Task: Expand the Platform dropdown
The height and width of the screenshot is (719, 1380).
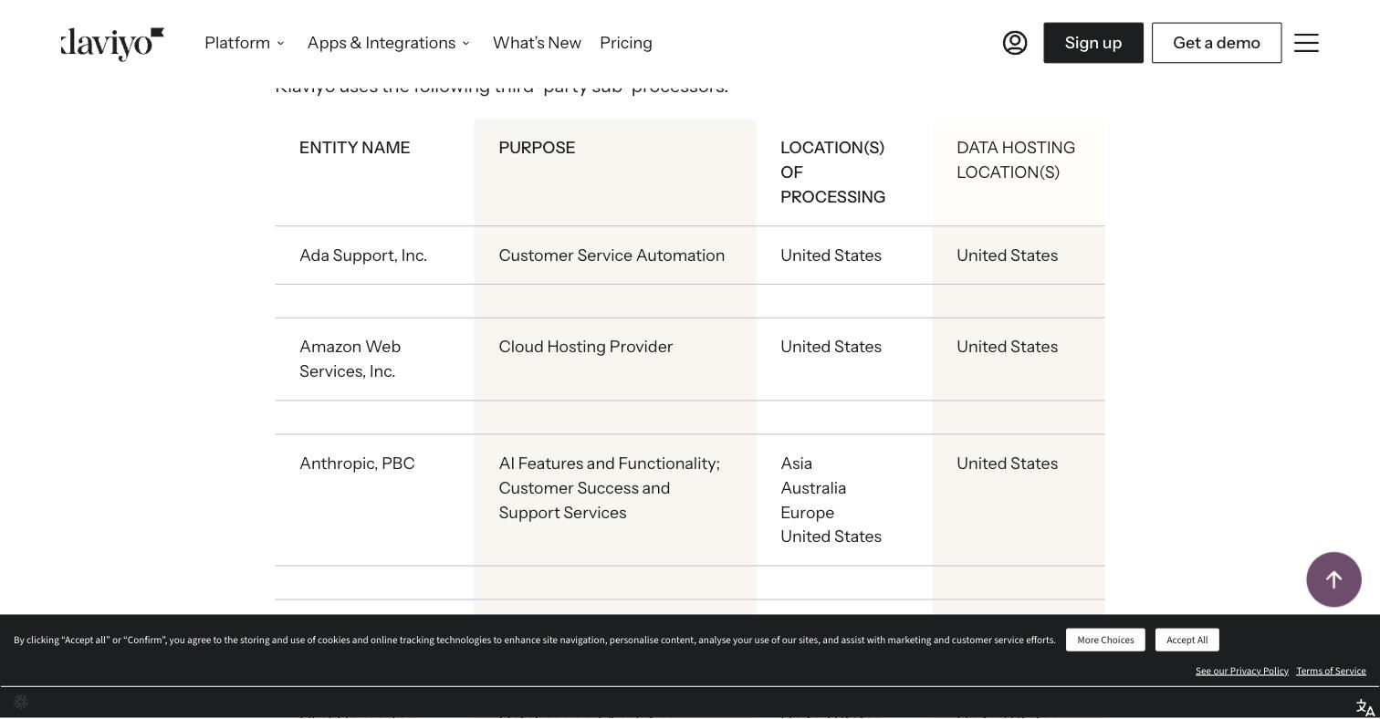Action: [245, 43]
